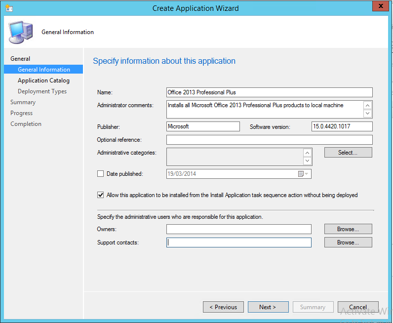Browse for application Owners

[x=348, y=229]
